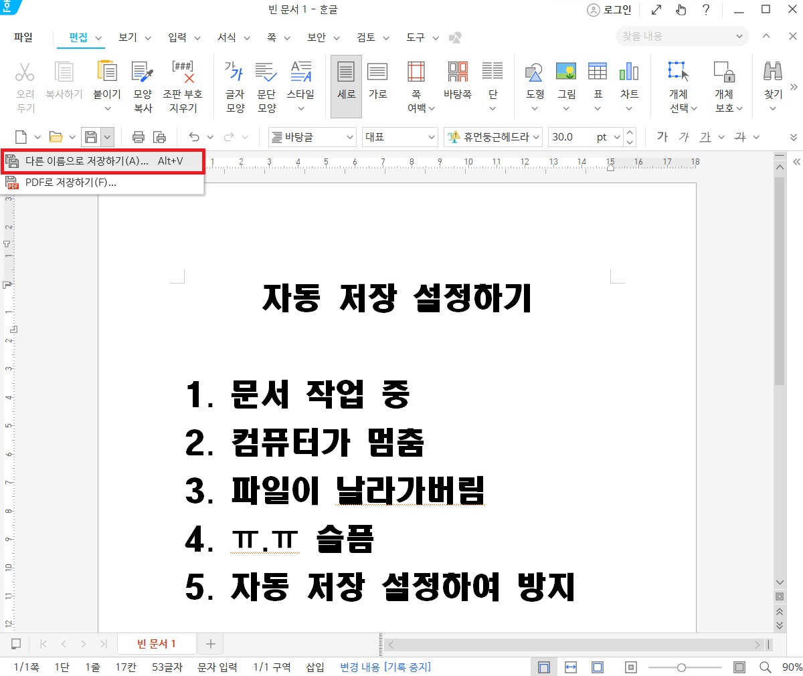
Task: Open the 파일 menu
Action: pyautogui.click(x=23, y=37)
